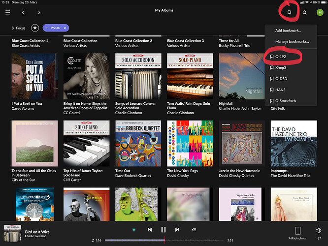Open the play queue icon
This screenshot has width=328, height=246.
(x=194, y=230)
